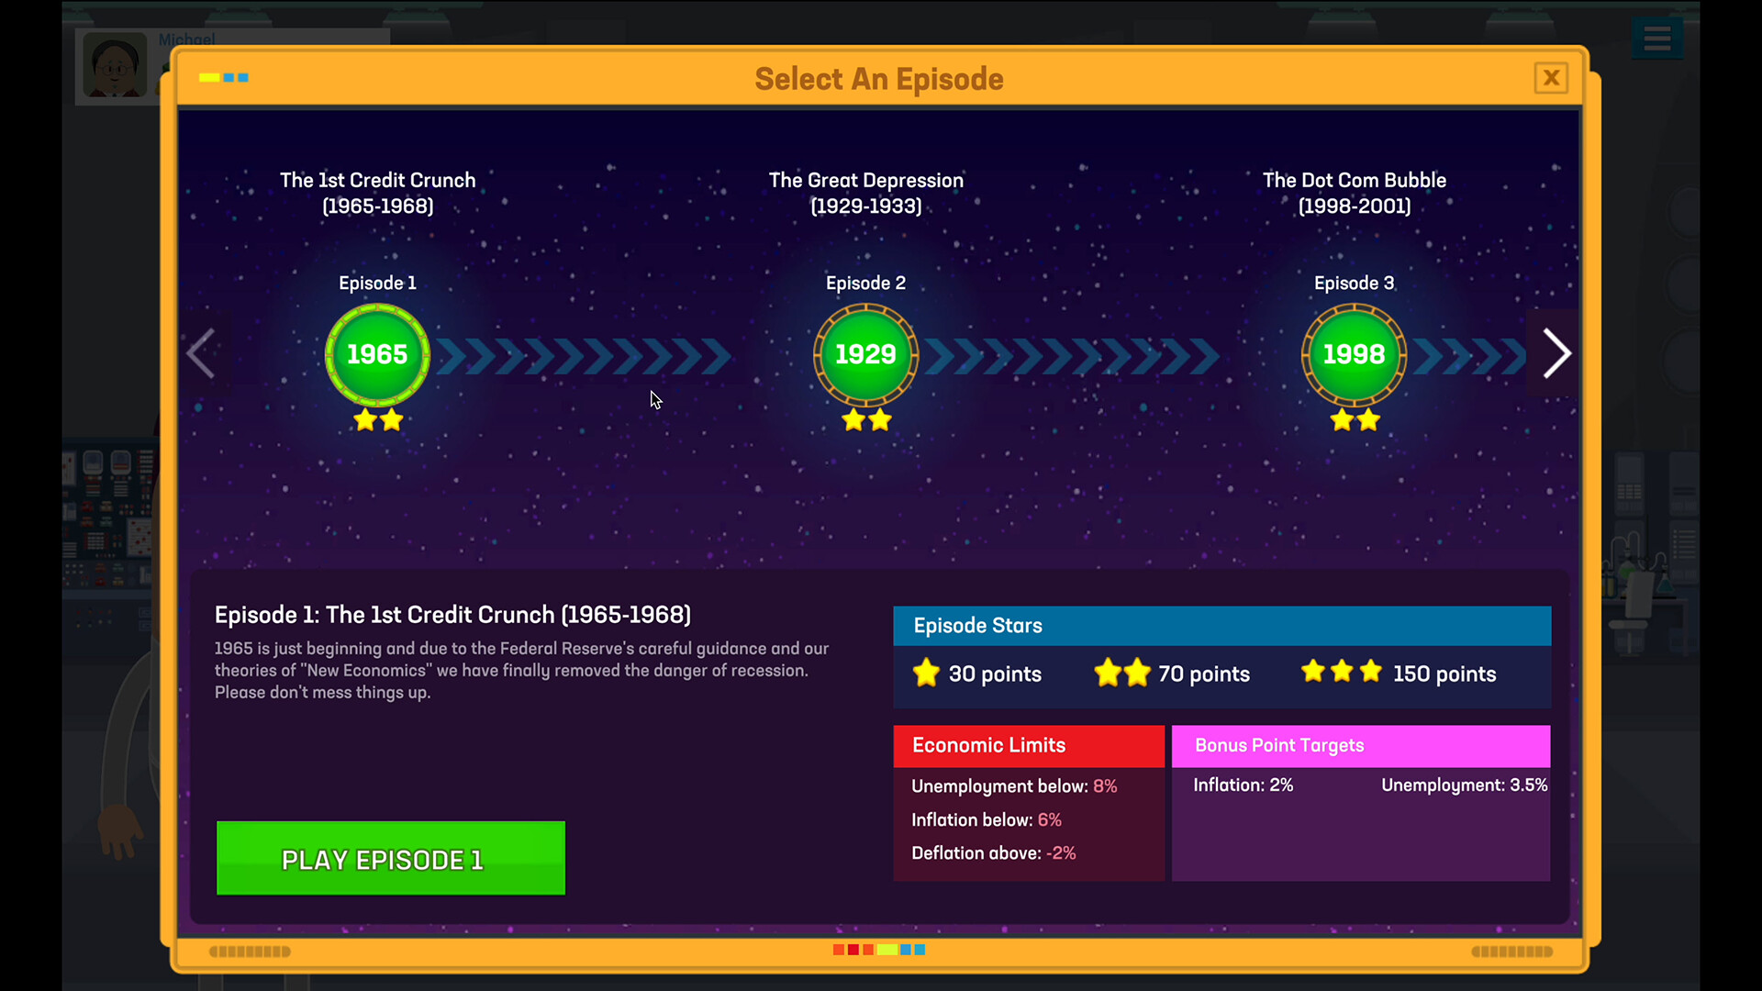Click the two-star icon beside 70 points

tap(1121, 673)
